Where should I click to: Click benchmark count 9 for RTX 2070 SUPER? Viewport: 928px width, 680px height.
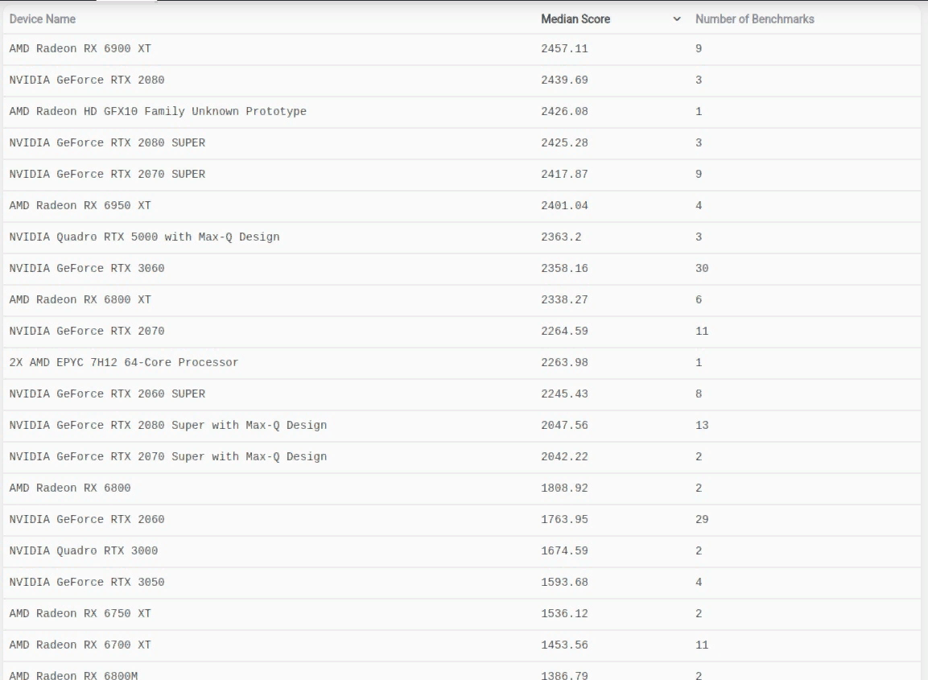point(699,174)
